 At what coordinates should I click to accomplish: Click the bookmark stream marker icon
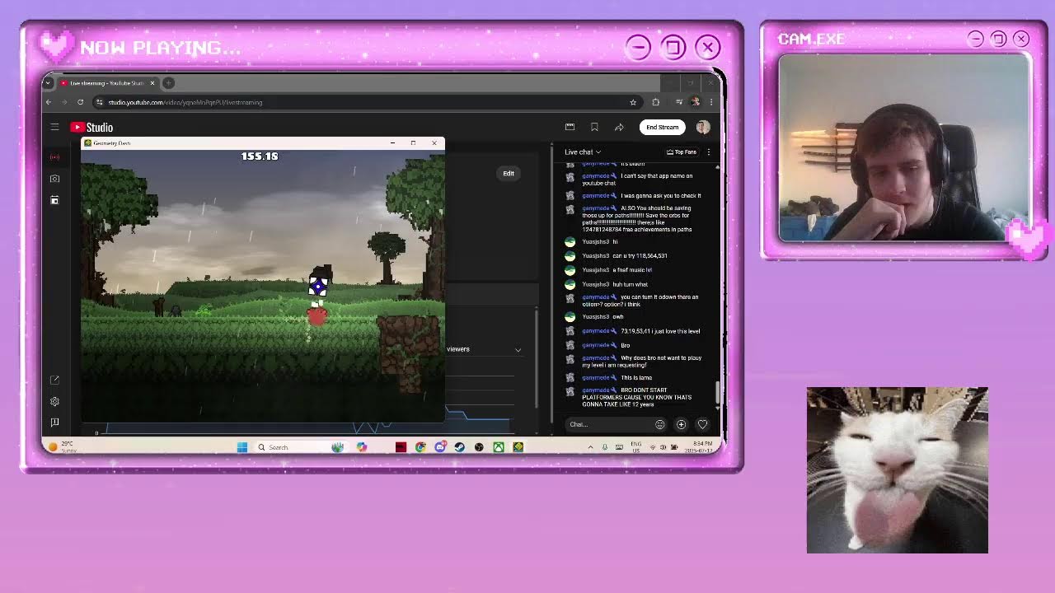pos(594,127)
